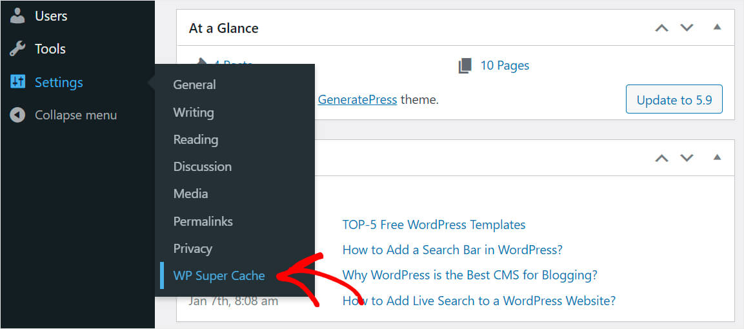Open WP Super Cache settings
The width and height of the screenshot is (744, 329).
click(x=219, y=276)
